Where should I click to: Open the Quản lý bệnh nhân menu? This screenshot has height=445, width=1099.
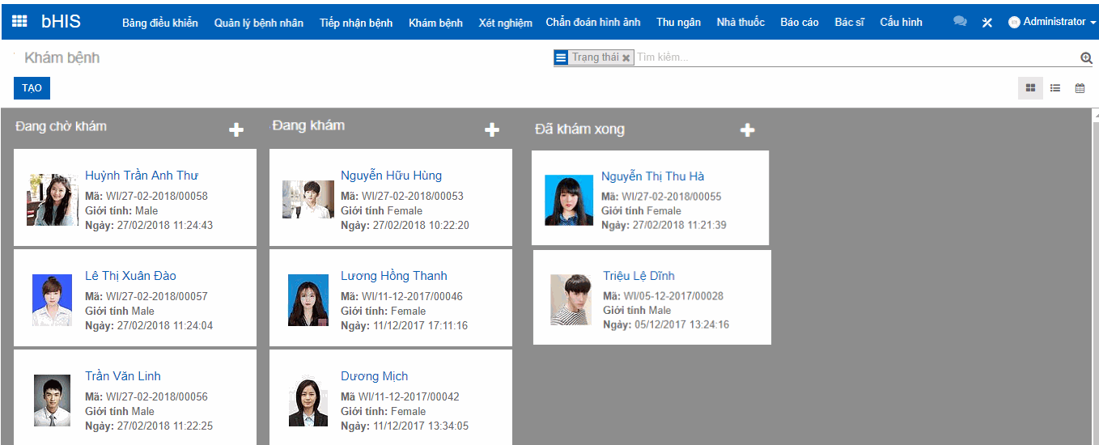[259, 23]
